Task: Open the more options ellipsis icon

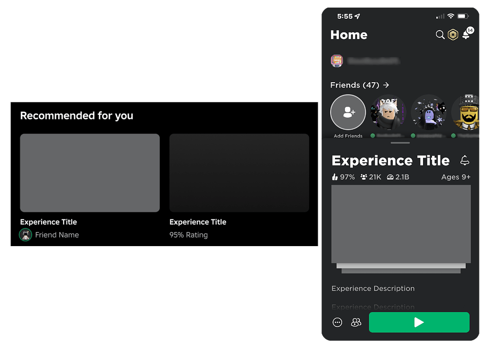Action: click(337, 322)
